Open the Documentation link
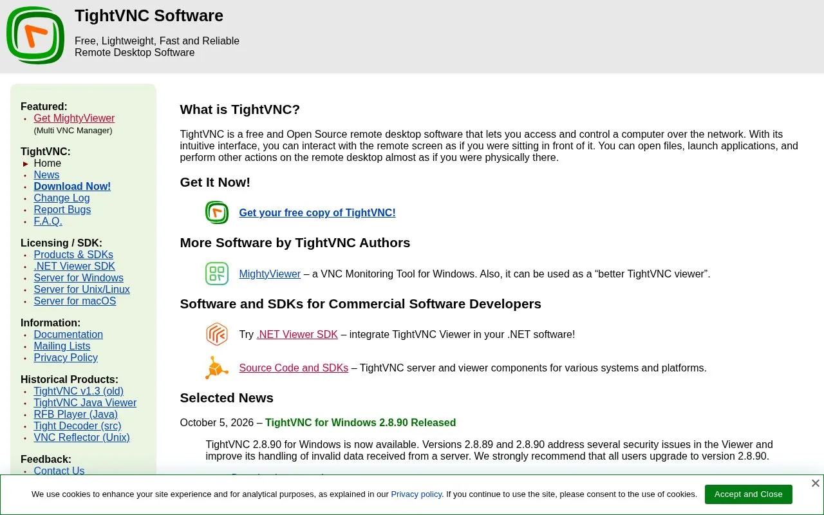This screenshot has height=515, width=824. pos(68,335)
